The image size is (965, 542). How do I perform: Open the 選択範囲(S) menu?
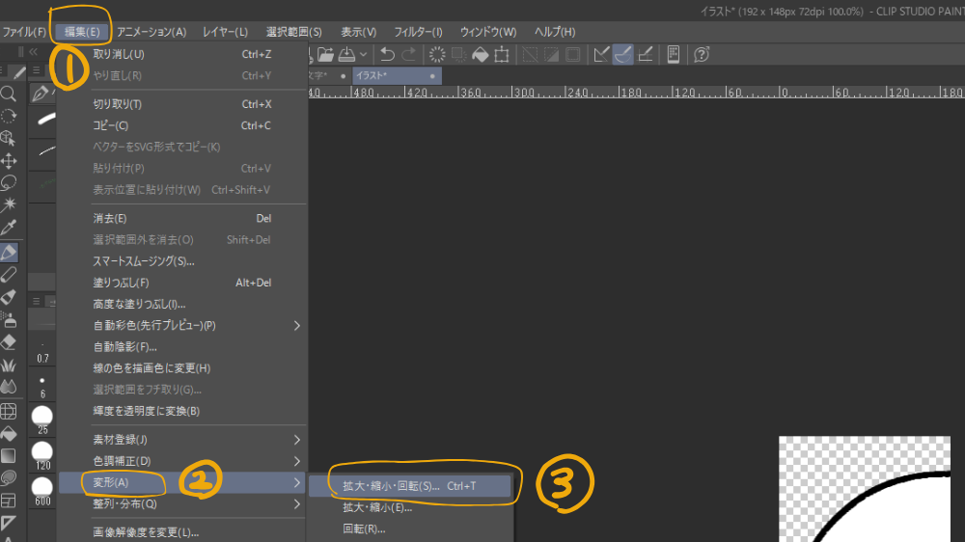pyautogui.click(x=293, y=32)
